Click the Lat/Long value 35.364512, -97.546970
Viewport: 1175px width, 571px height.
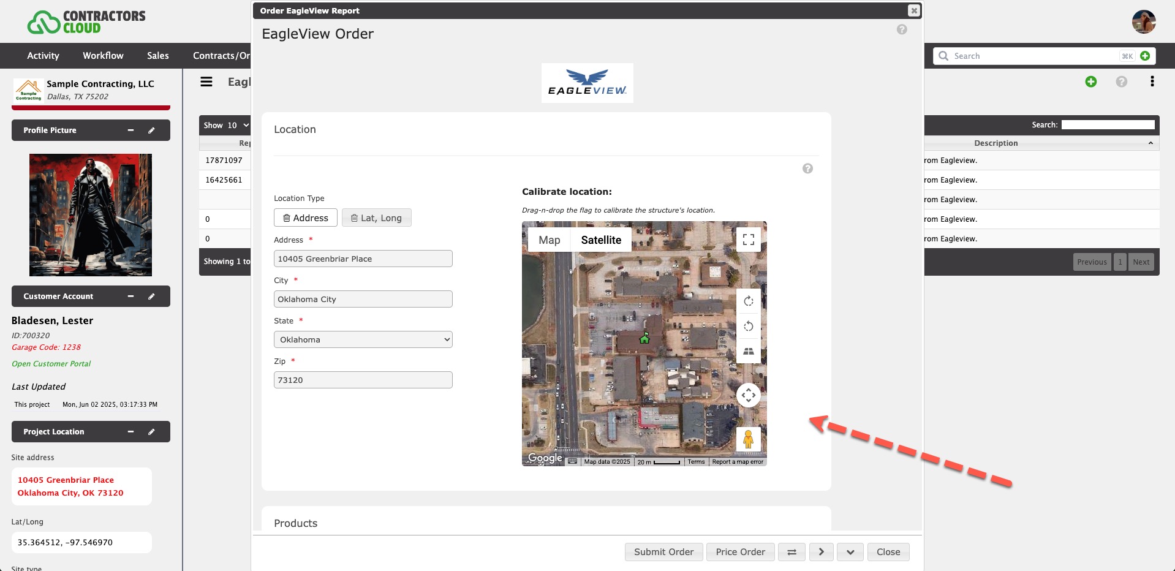pyautogui.click(x=65, y=543)
